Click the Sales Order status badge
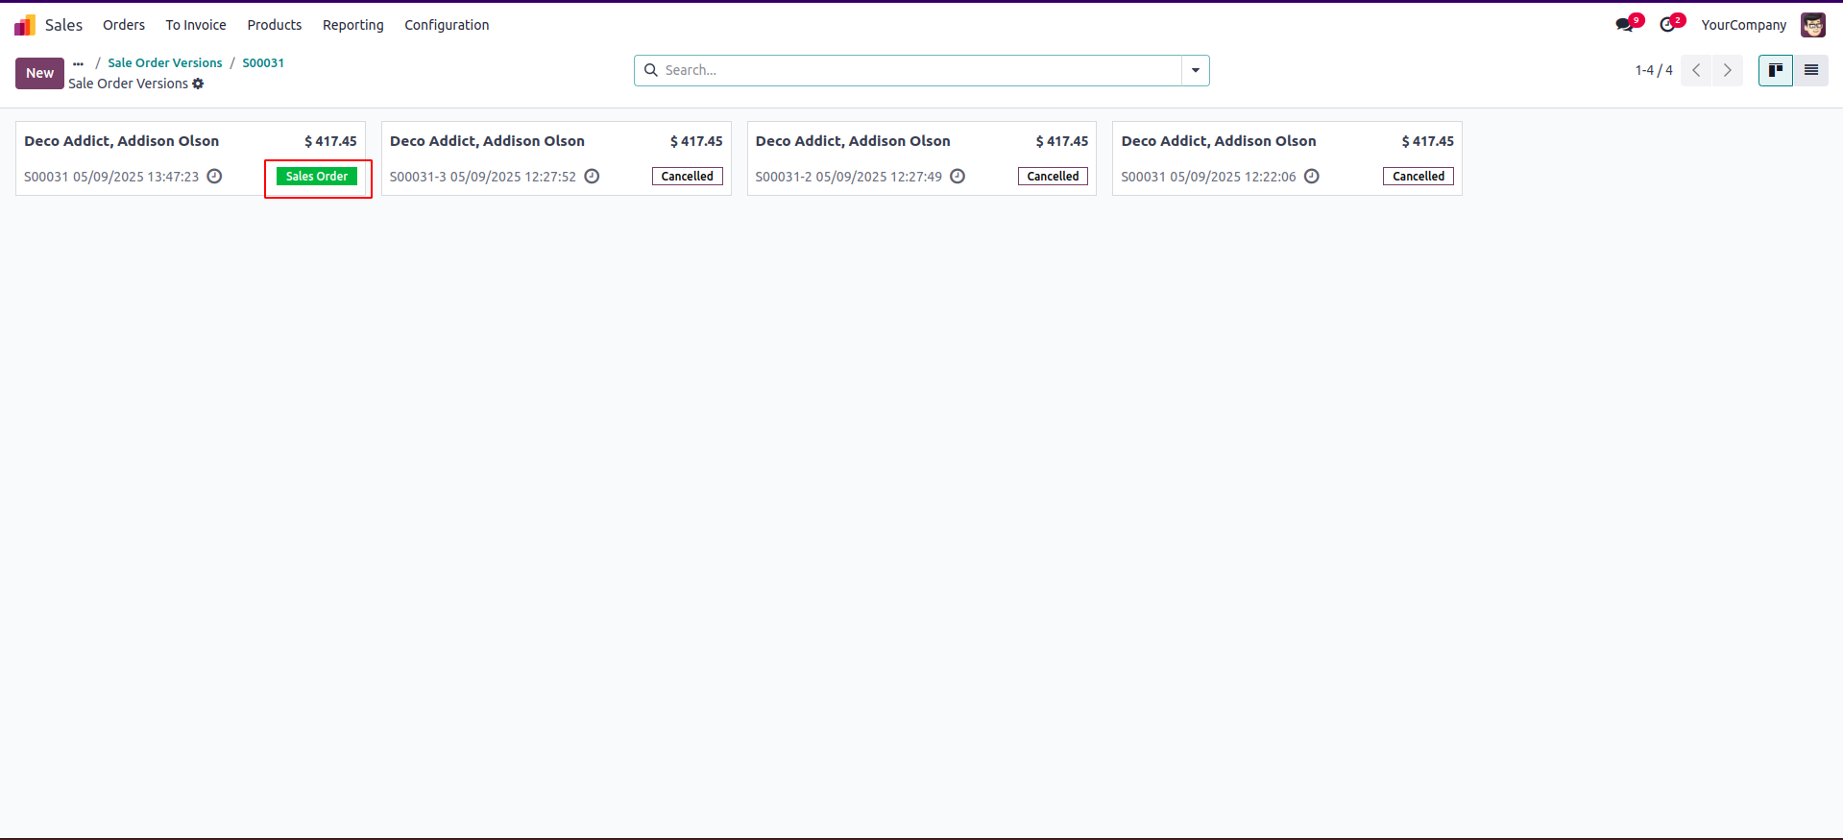1843x840 pixels. (317, 177)
